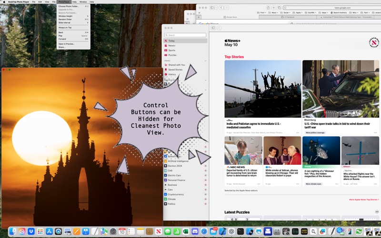Select Open in Preview menu item
Viewport: 381px width, 238px height.
pos(73,44)
